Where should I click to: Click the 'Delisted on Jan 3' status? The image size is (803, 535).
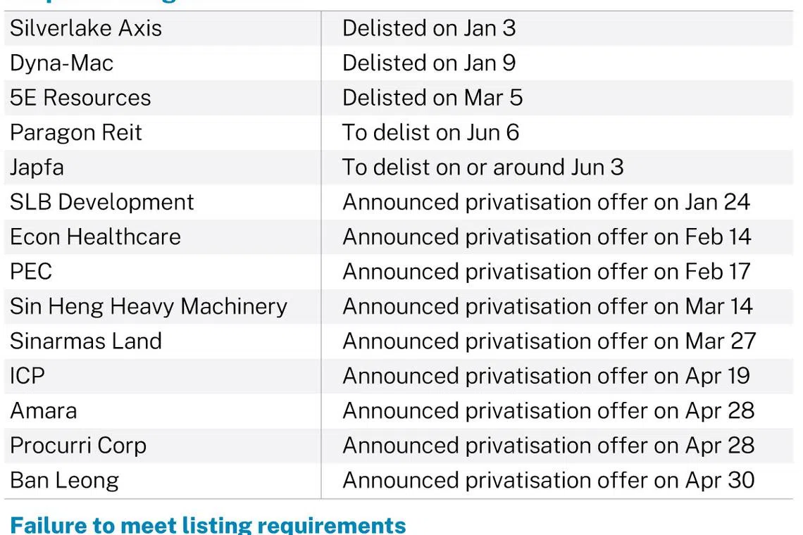pos(429,28)
